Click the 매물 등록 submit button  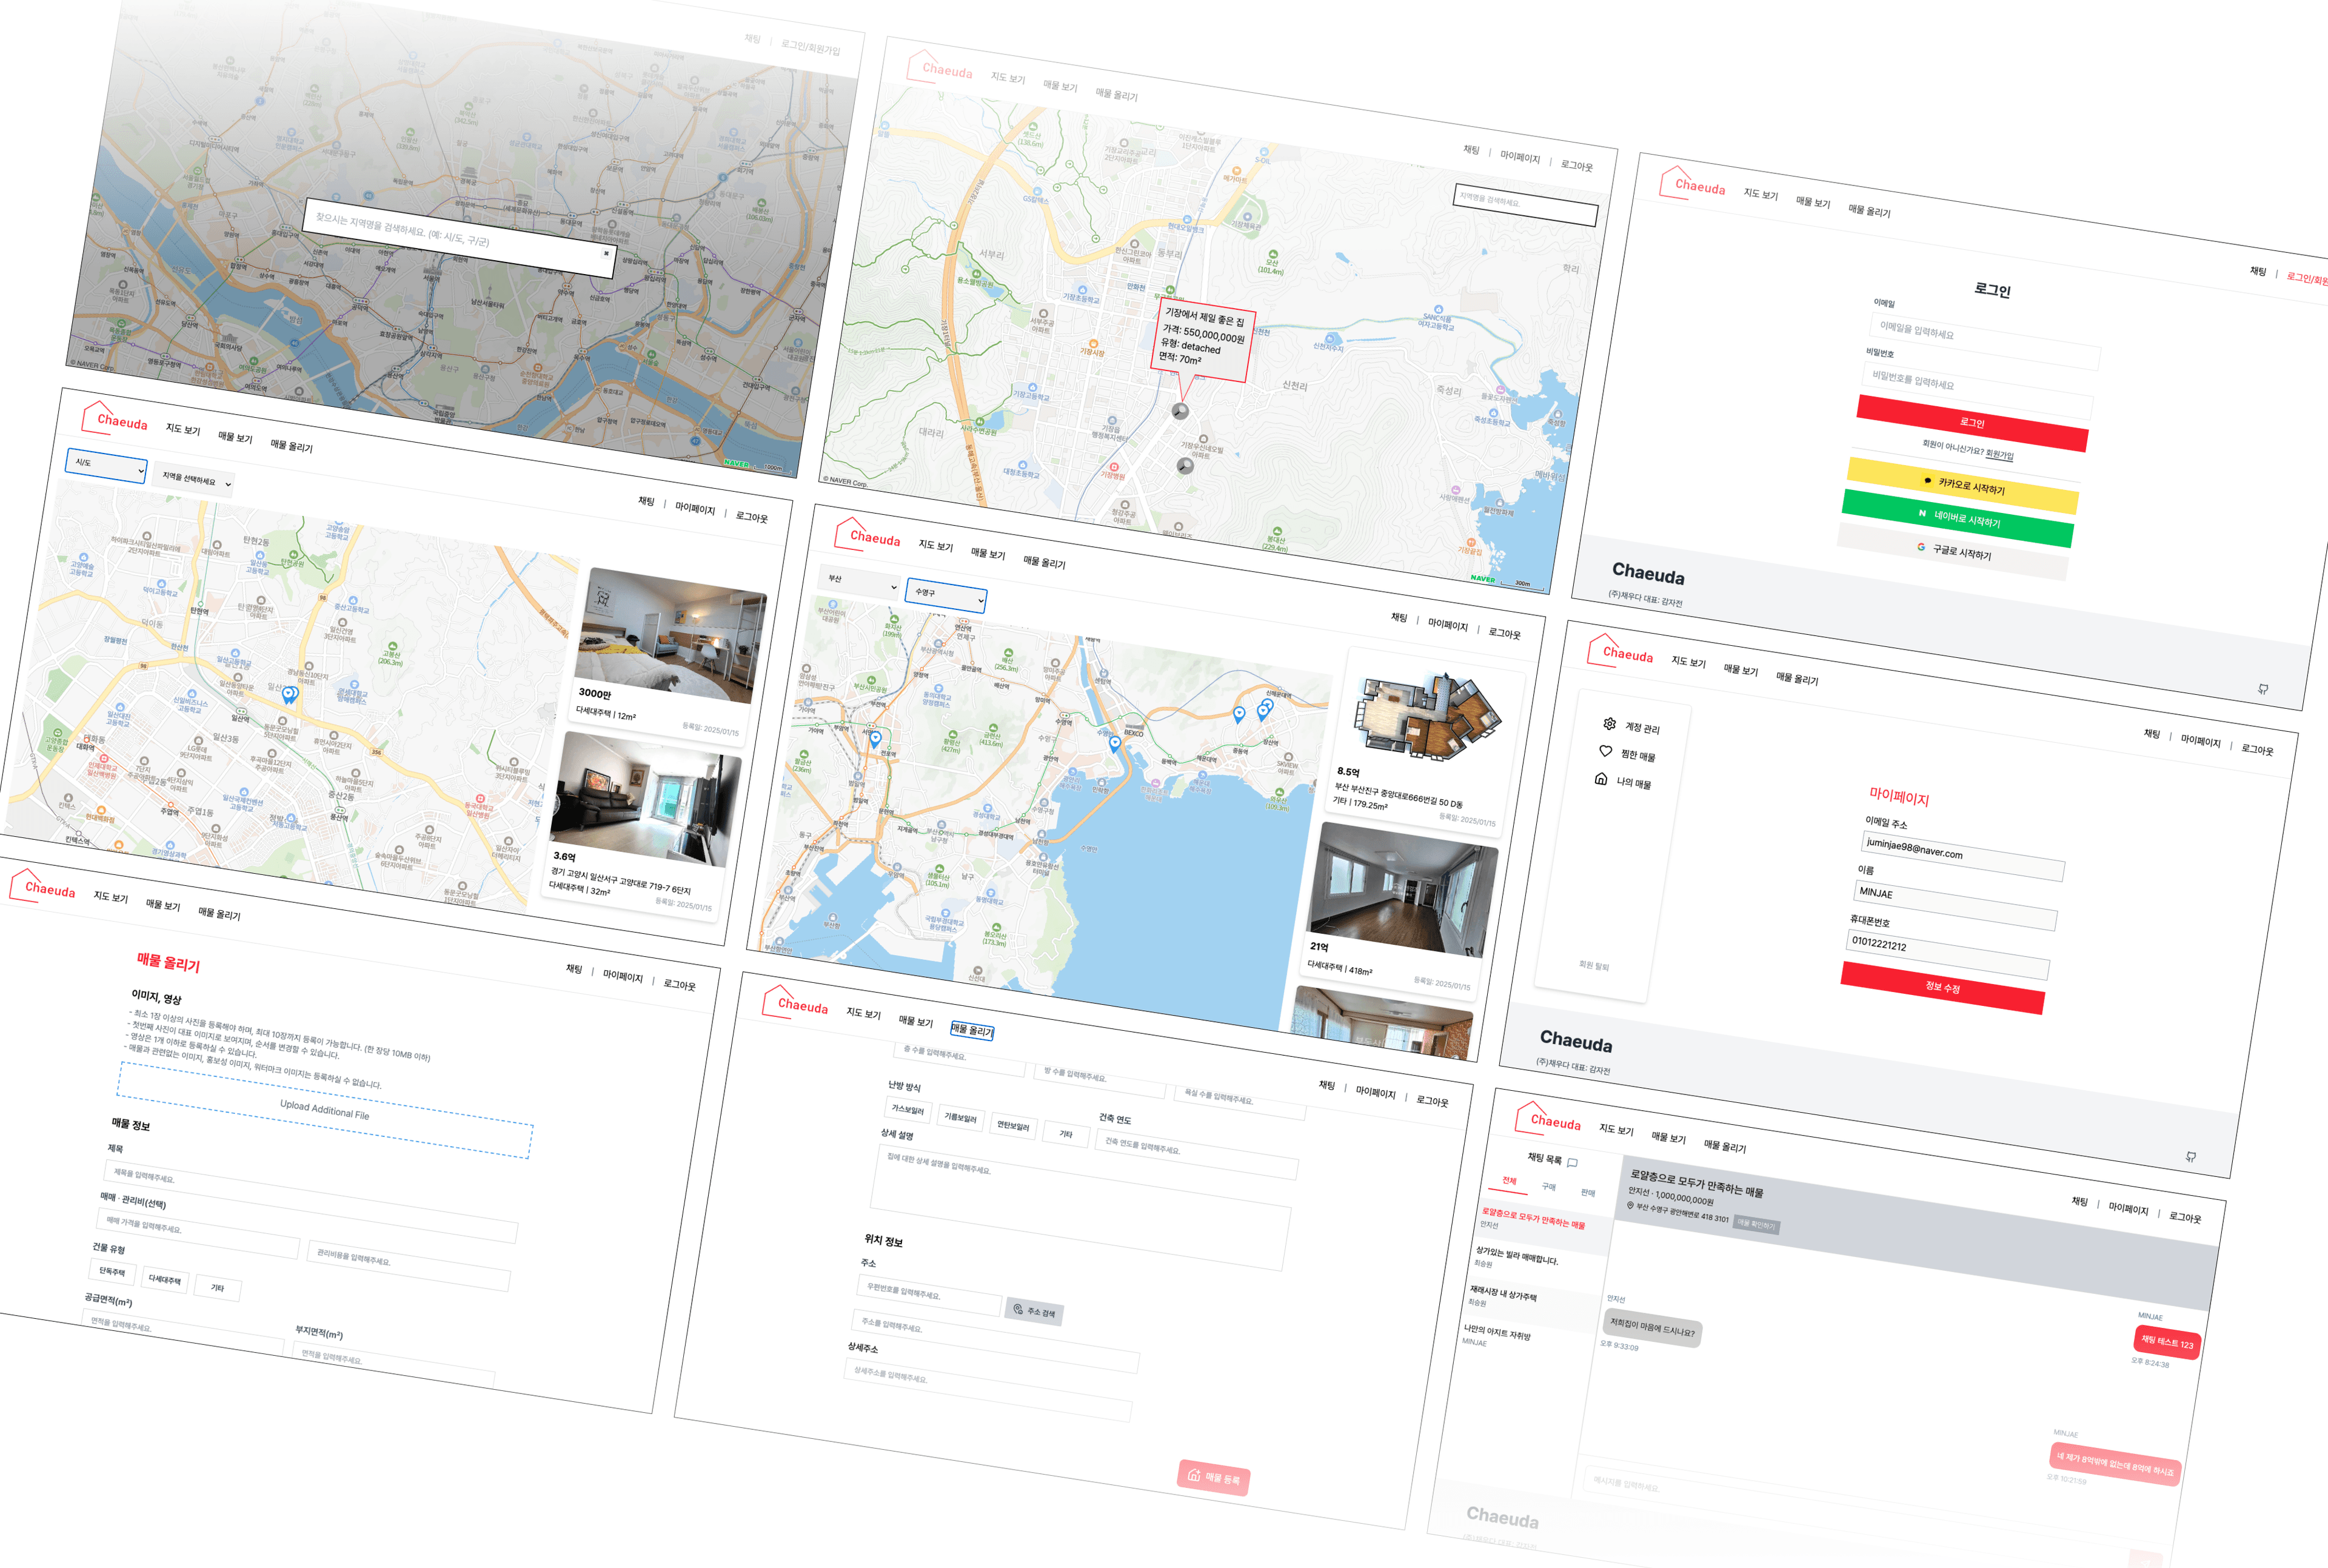1214,1477
